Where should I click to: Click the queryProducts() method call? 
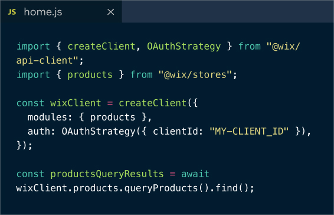tap(166, 188)
